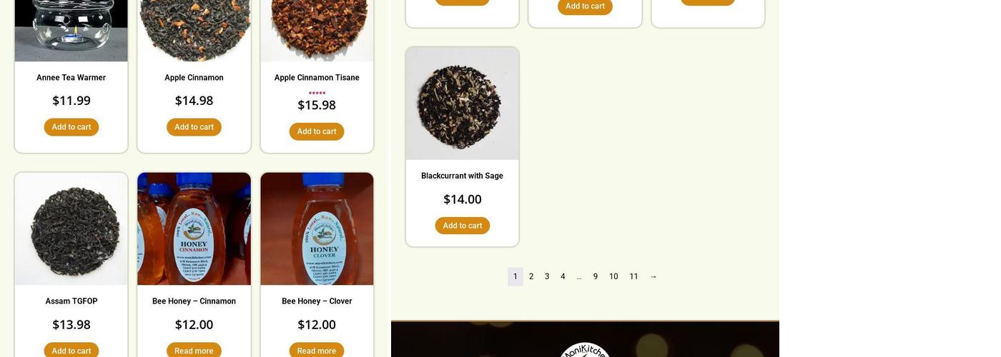Add Apple Cinnamon Tisane to cart

(x=317, y=131)
